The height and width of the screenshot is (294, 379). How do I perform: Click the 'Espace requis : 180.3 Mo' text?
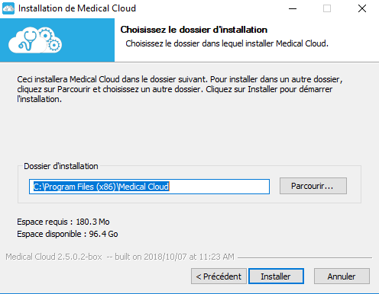63,222
